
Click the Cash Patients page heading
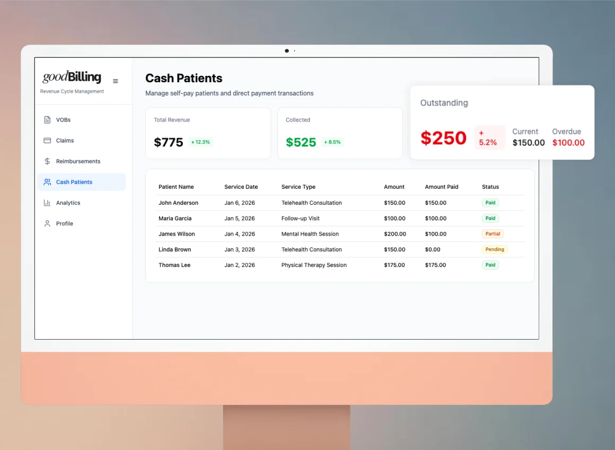[x=183, y=78]
